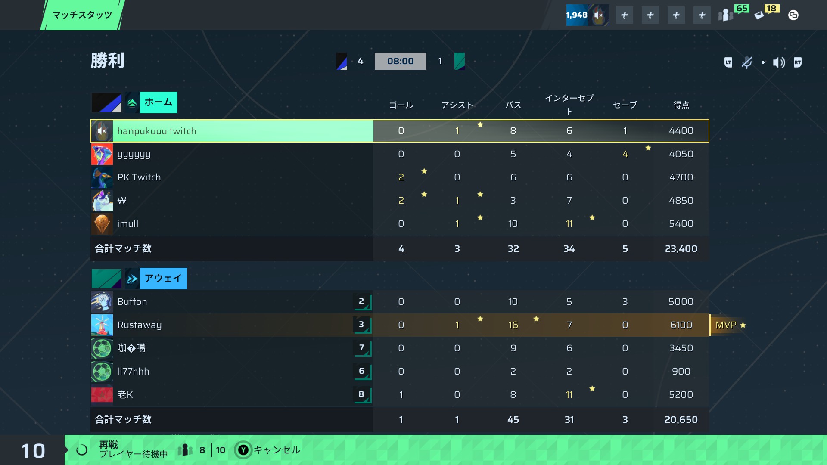Viewport: 827px width, 465px height.
Task: Open PK Twitch player avatar
Action: [102, 177]
